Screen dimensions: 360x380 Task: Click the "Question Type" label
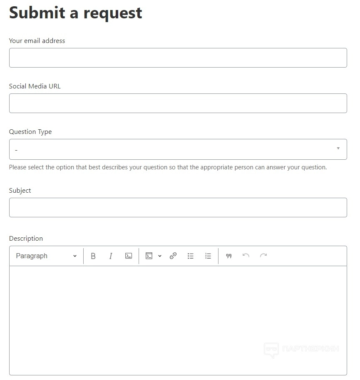(30, 132)
